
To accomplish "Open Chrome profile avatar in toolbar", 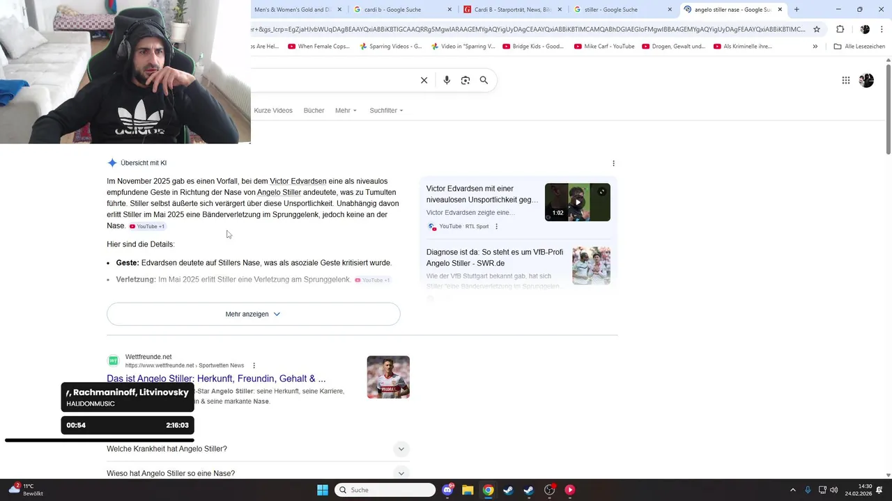I will [x=865, y=29].
